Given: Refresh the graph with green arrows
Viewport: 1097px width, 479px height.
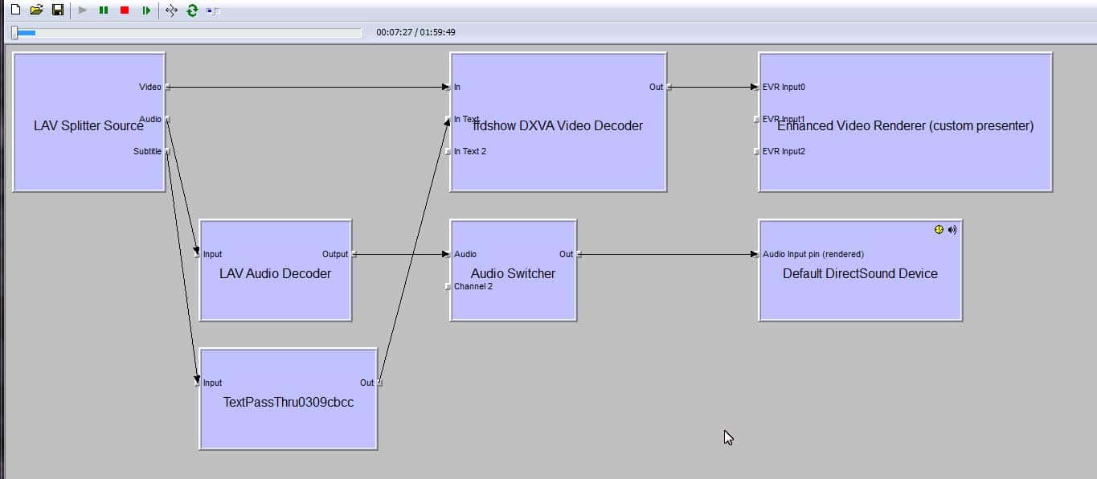Looking at the screenshot, I should coord(192,10).
